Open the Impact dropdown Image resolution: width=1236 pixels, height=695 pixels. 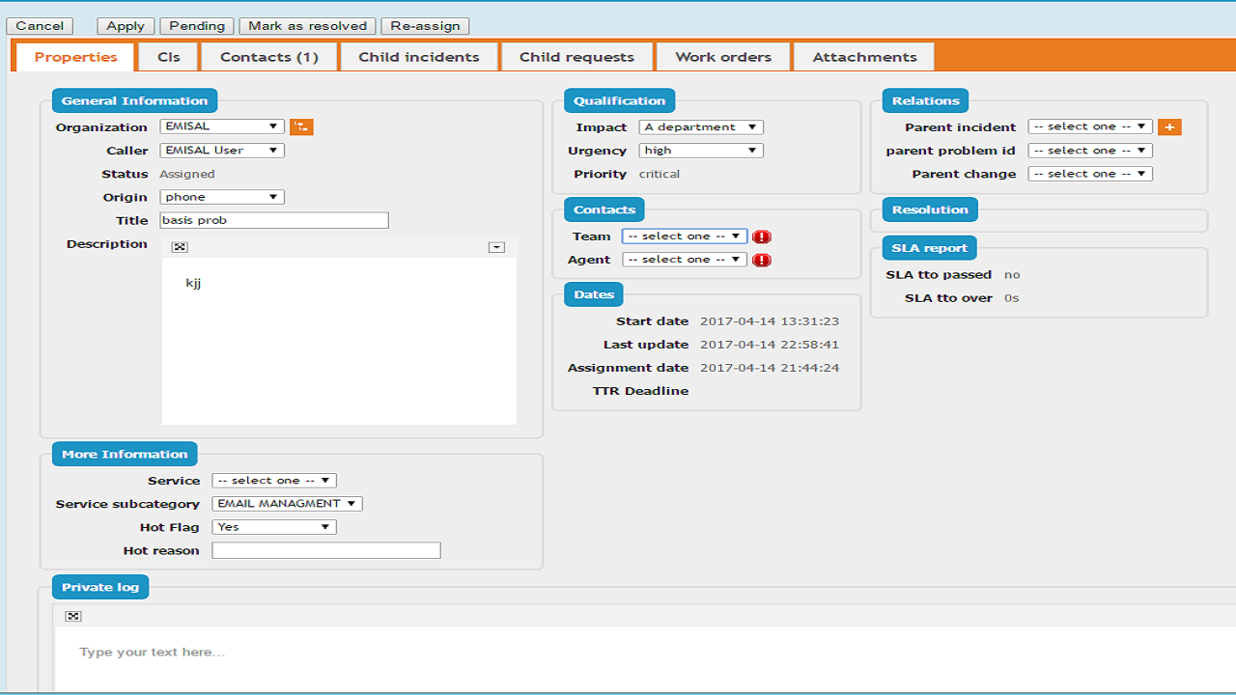point(701,127)
